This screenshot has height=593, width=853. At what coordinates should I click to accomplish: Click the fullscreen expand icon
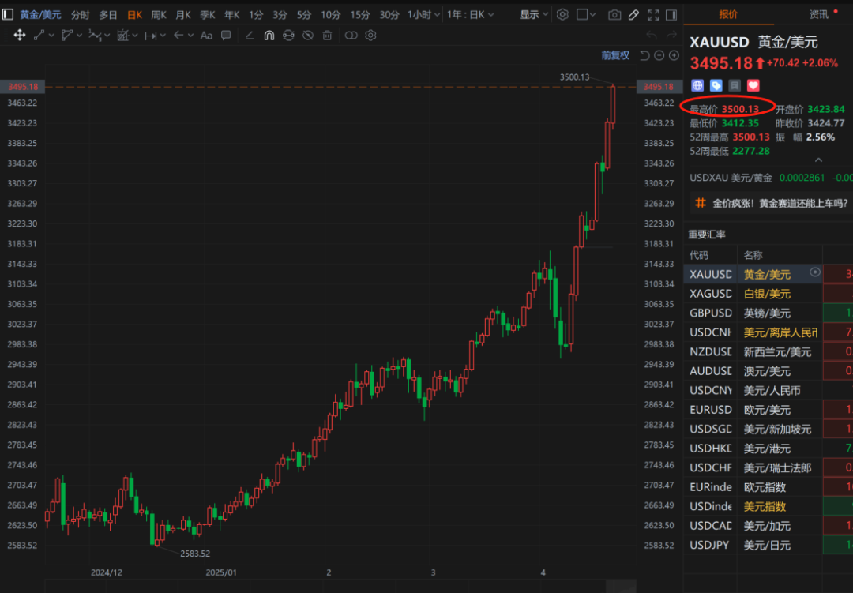coord(652,14)
